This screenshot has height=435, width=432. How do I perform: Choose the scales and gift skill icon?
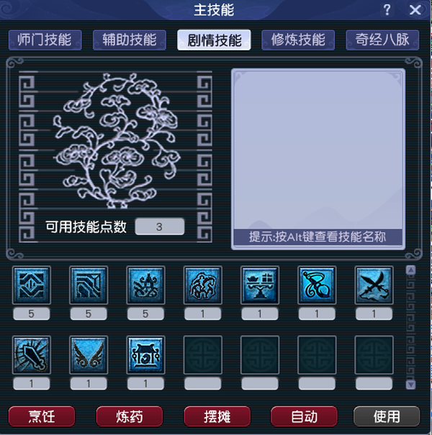(x=260, y=285)
